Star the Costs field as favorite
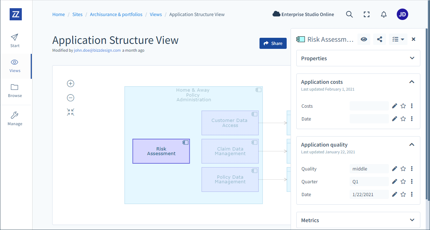Viewport: 430px width, 230px height. pos(403,106)
